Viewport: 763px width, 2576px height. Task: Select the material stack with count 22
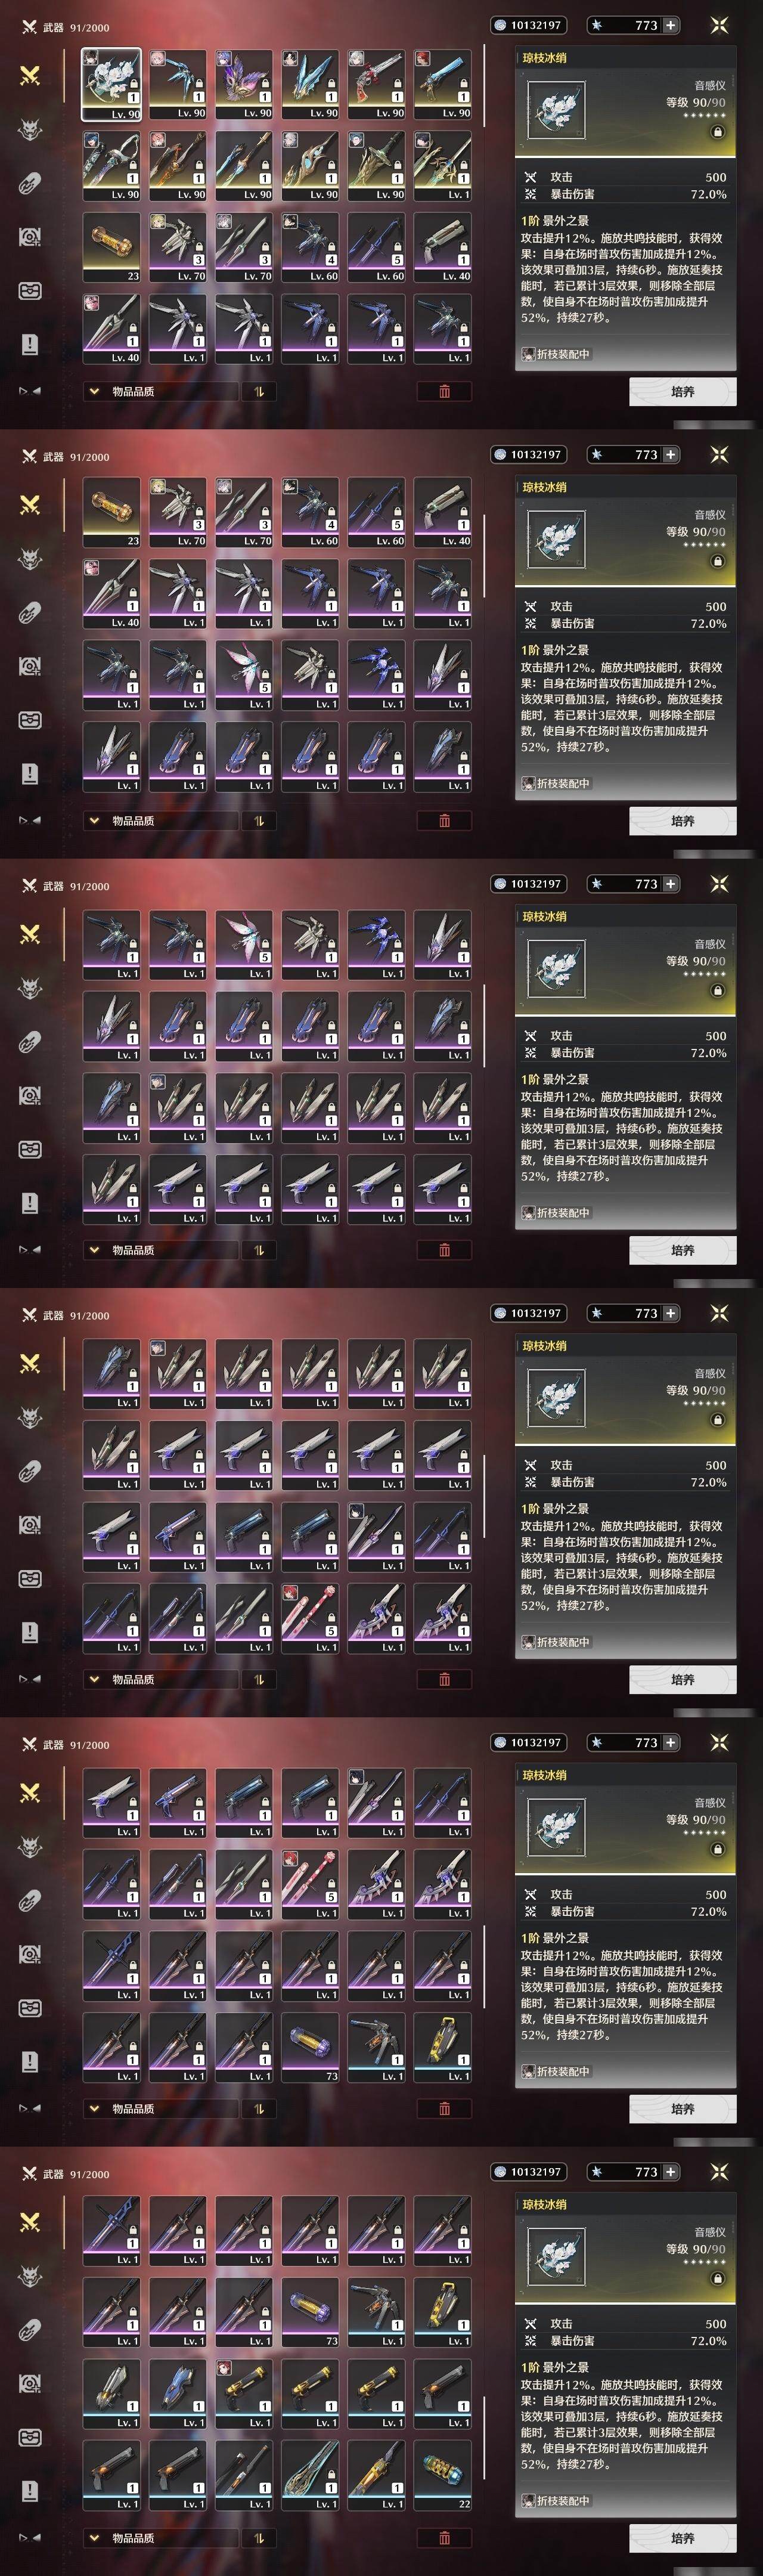click(x=442, y=2475)
